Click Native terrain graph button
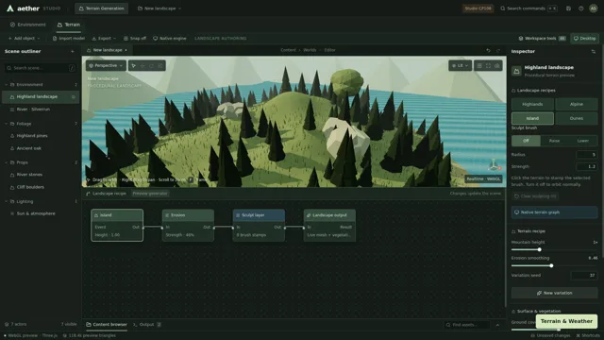The image size is (604, 340). pos(554,212)
